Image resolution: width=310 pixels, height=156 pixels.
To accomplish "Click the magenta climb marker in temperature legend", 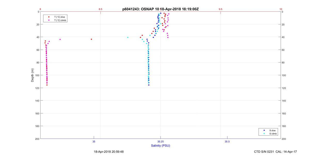I will [x=49, y=20].
